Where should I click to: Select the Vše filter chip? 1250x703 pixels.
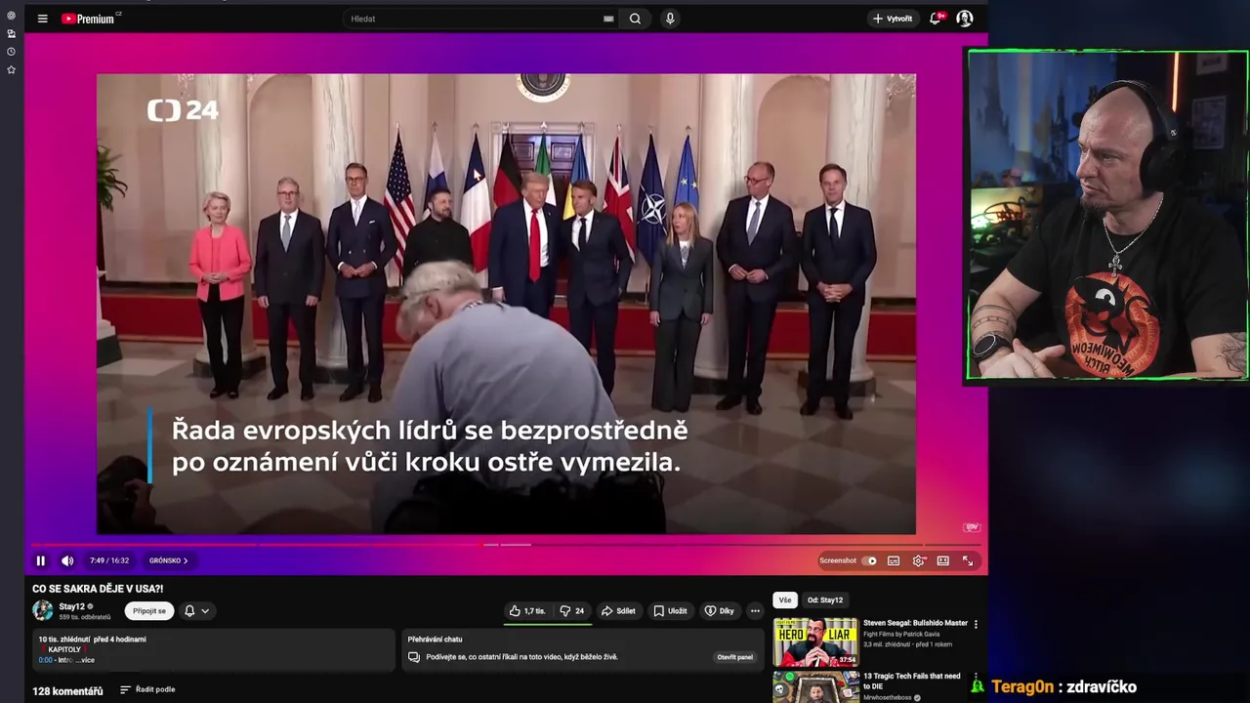(x=785, y=600)
